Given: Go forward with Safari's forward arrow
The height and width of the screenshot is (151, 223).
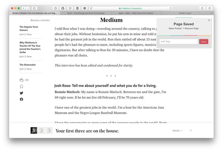Looking at the screenshot, I should pyautogui.click(x=28, y=8).
